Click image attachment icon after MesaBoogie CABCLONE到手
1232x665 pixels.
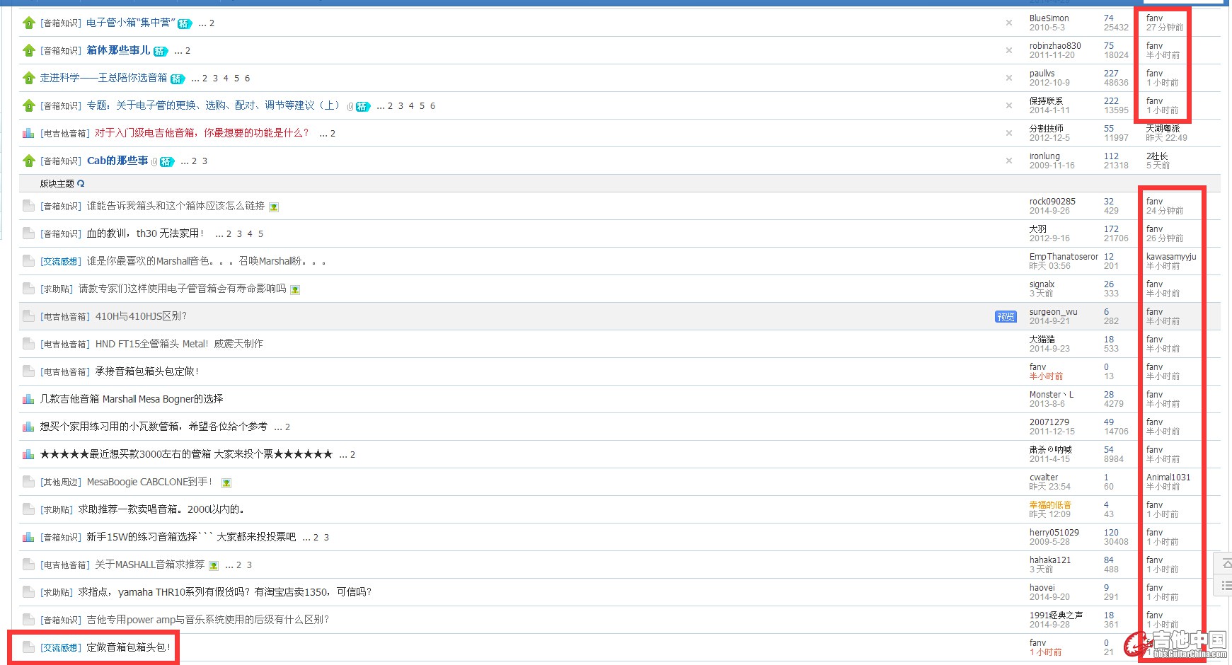point(226,483)
